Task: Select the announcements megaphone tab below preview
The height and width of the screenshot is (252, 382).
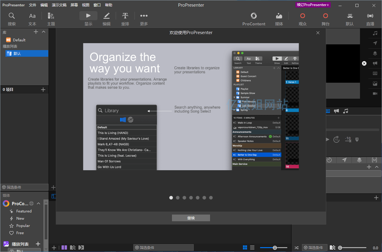Action: click(x=336, y=111)
